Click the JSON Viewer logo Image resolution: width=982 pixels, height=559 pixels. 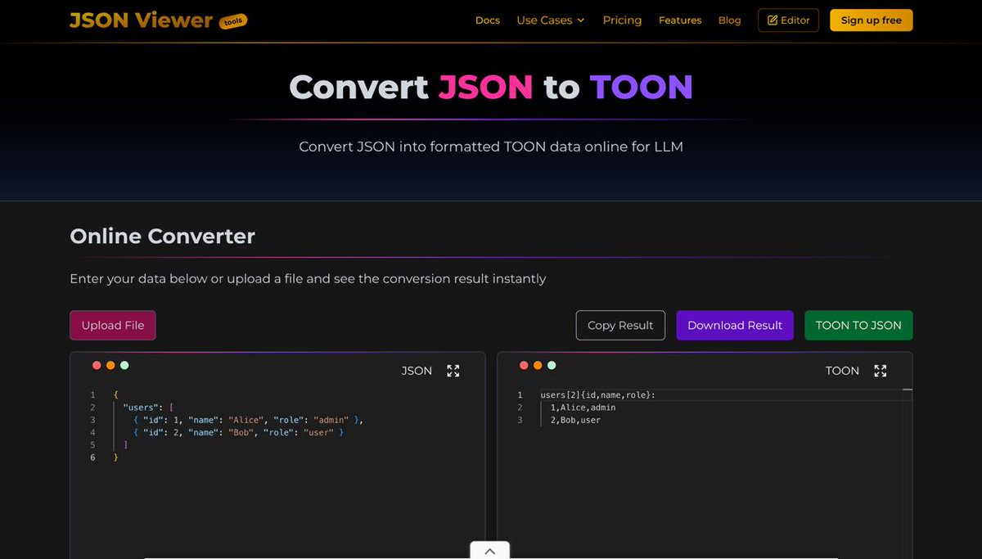pos(139,20)
